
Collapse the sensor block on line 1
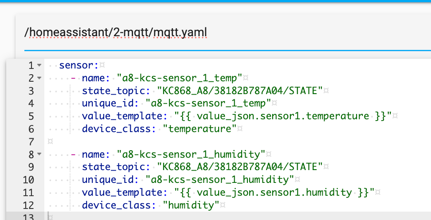click(39, 66)
